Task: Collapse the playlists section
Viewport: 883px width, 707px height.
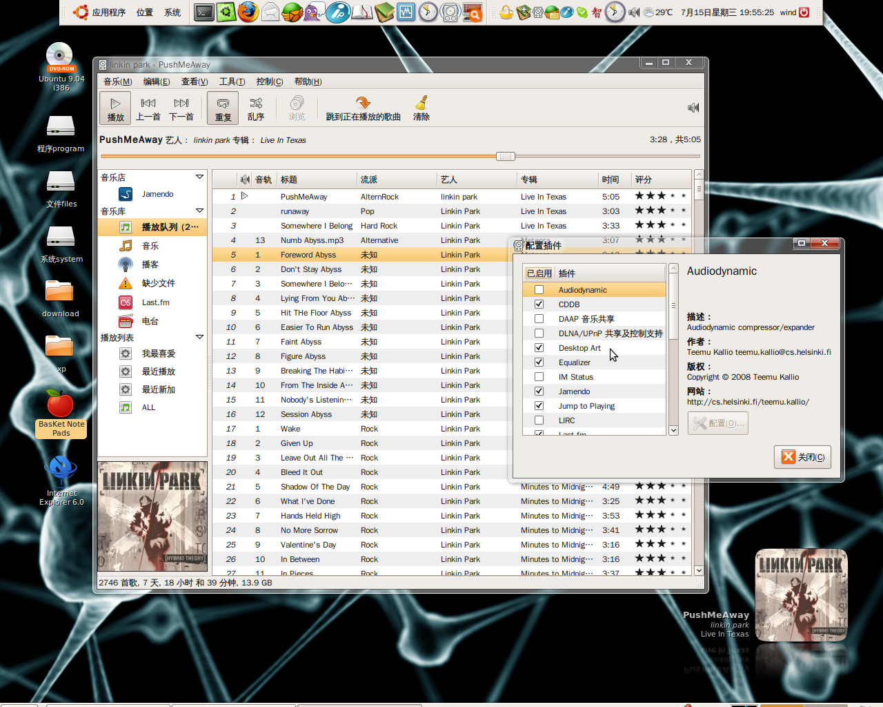Action: (199, 337)
